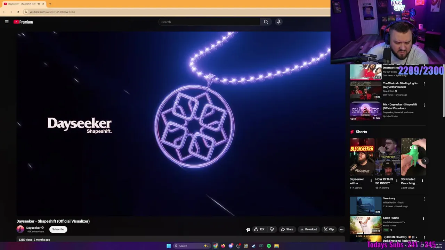
Task: Start voice search with microphone icon
Action: 278,22
